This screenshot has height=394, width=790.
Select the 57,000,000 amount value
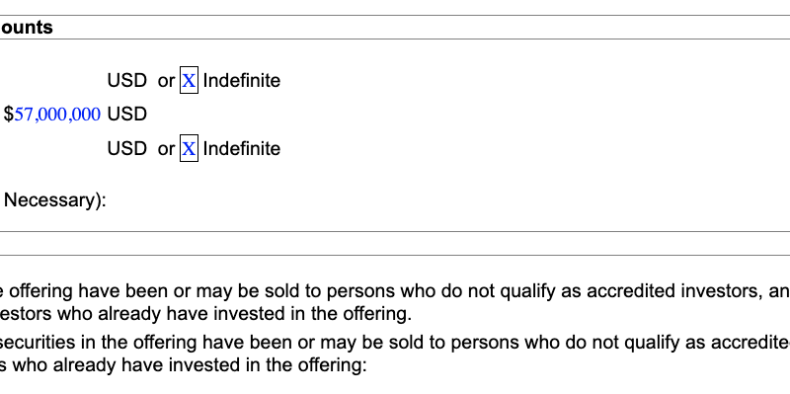coord(57,115)
